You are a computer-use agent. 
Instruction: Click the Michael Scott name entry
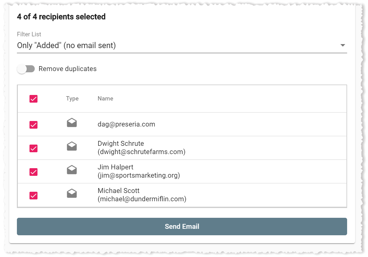142,195
